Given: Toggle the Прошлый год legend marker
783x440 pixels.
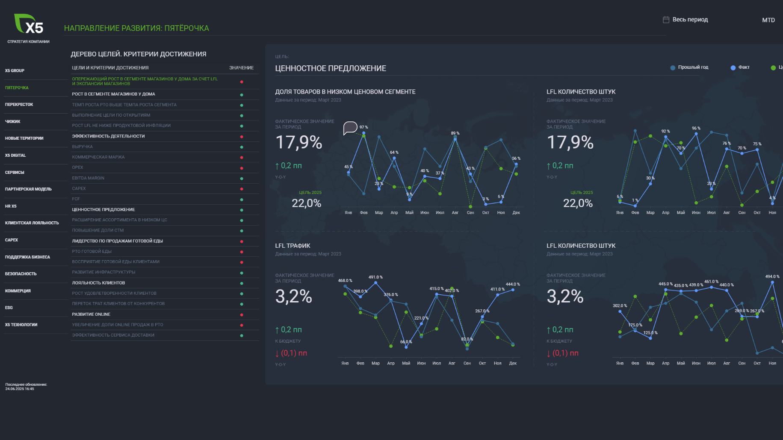Looking at the screenshot, I should (x=673, y=67).
